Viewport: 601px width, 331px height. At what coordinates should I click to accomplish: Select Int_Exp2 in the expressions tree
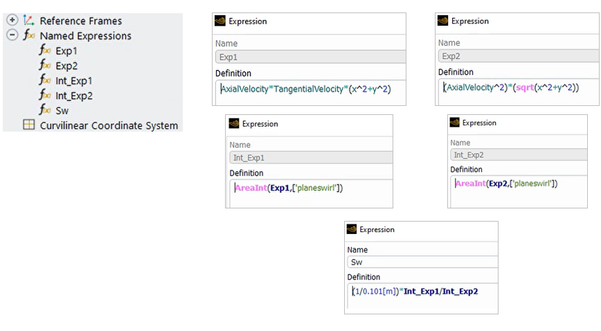(x=74, y=96)
